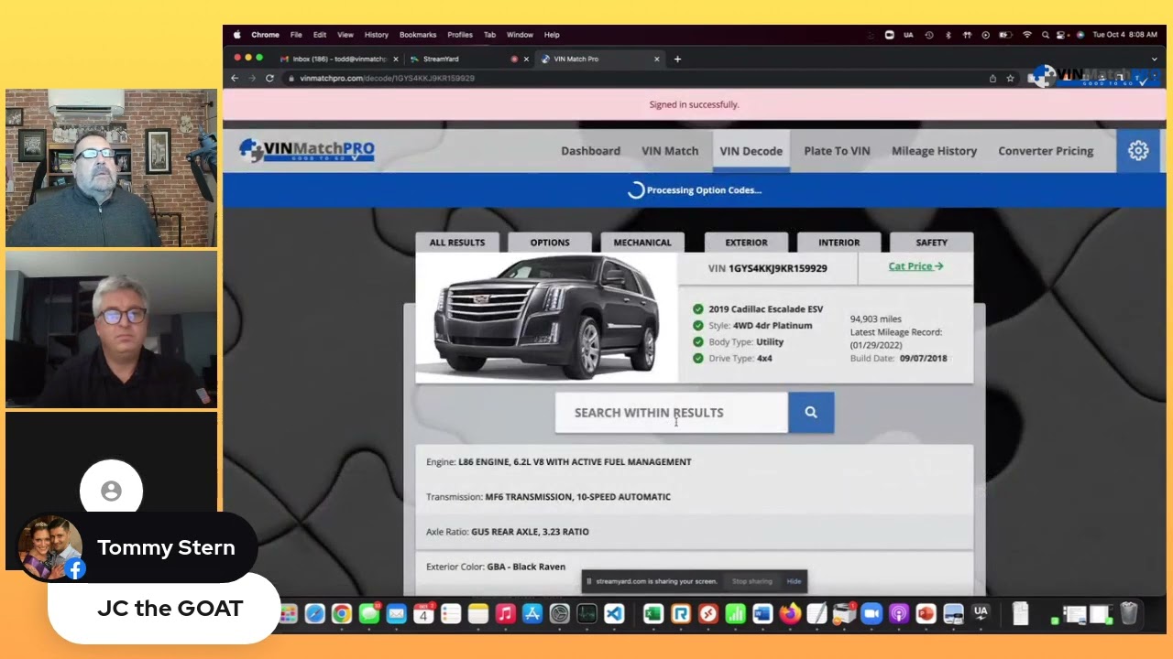The width and height of the screenshot is (1173, 659).
Task: Open the Mileage History page
Action: tap(934, 151)
